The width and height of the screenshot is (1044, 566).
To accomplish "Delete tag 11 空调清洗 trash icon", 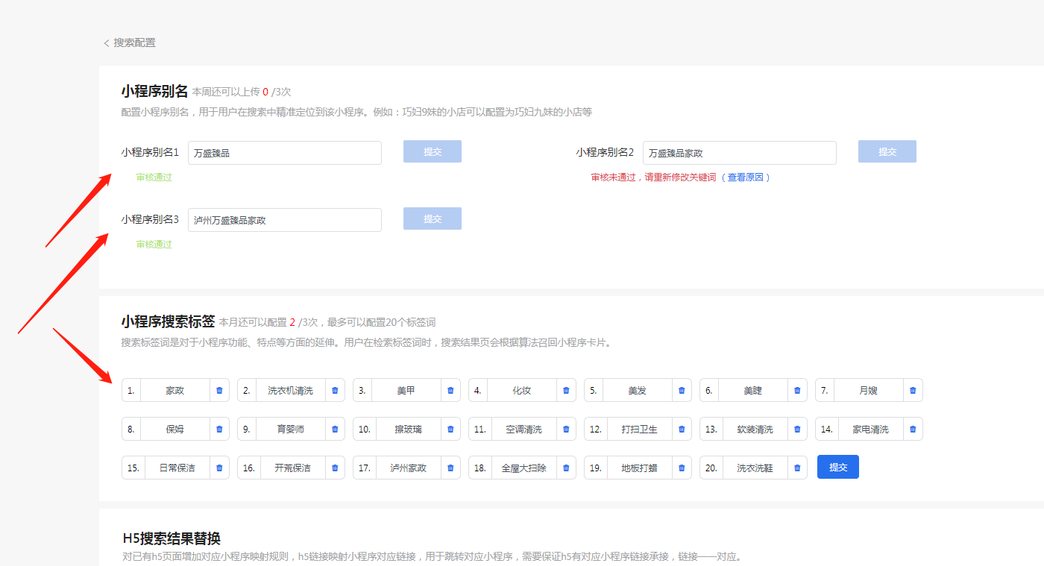I will tap(566, 429).
